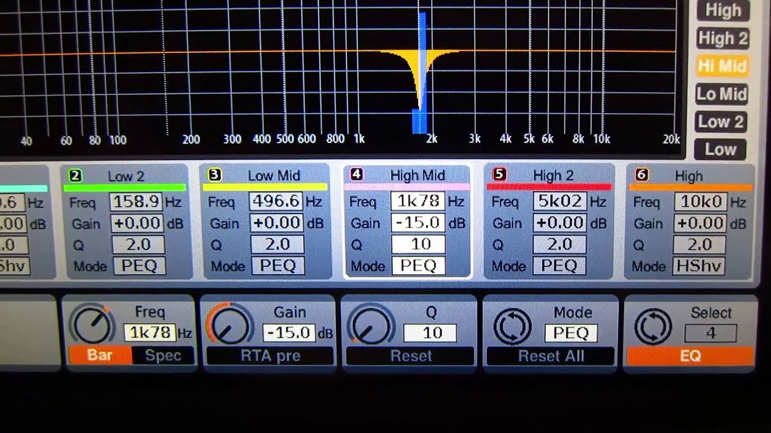Open Low Mid Mode PEQ selector
Image resolution: width=771 pixels, height=433 pixels.
tap(278, 265)
